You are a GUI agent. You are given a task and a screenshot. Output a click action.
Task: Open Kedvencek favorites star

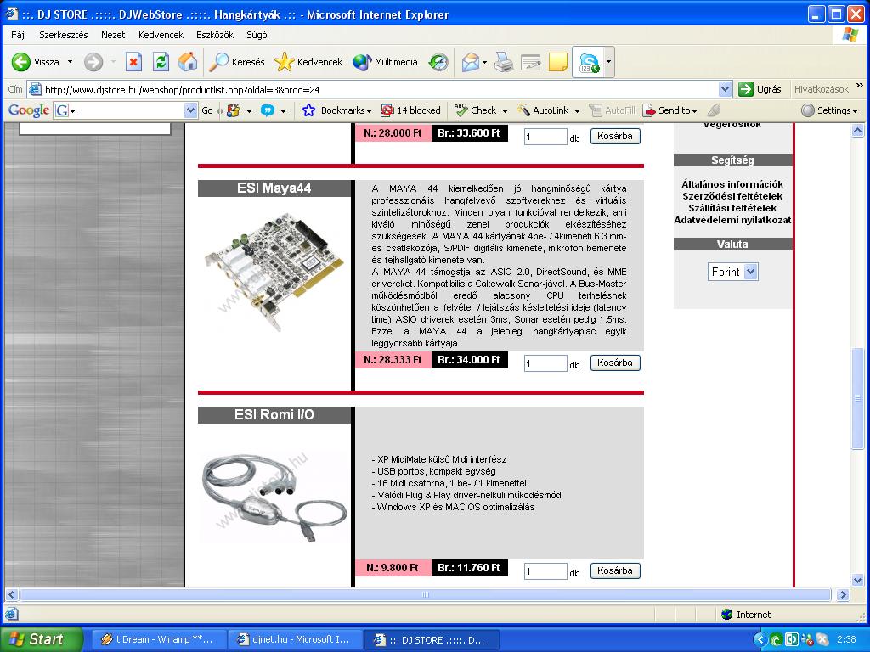[308, 62]
